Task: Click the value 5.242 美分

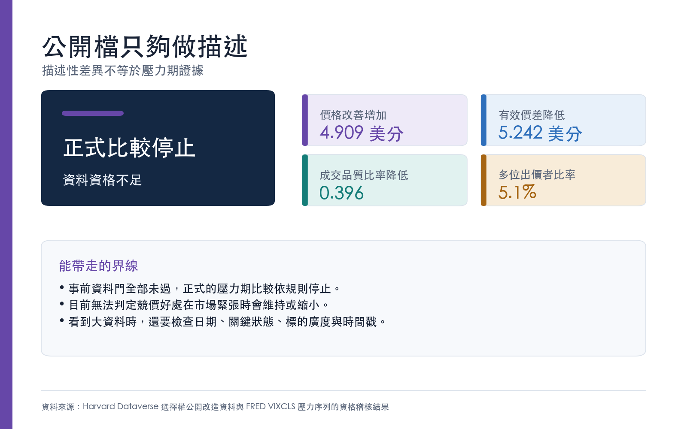Action: point(540,133)
